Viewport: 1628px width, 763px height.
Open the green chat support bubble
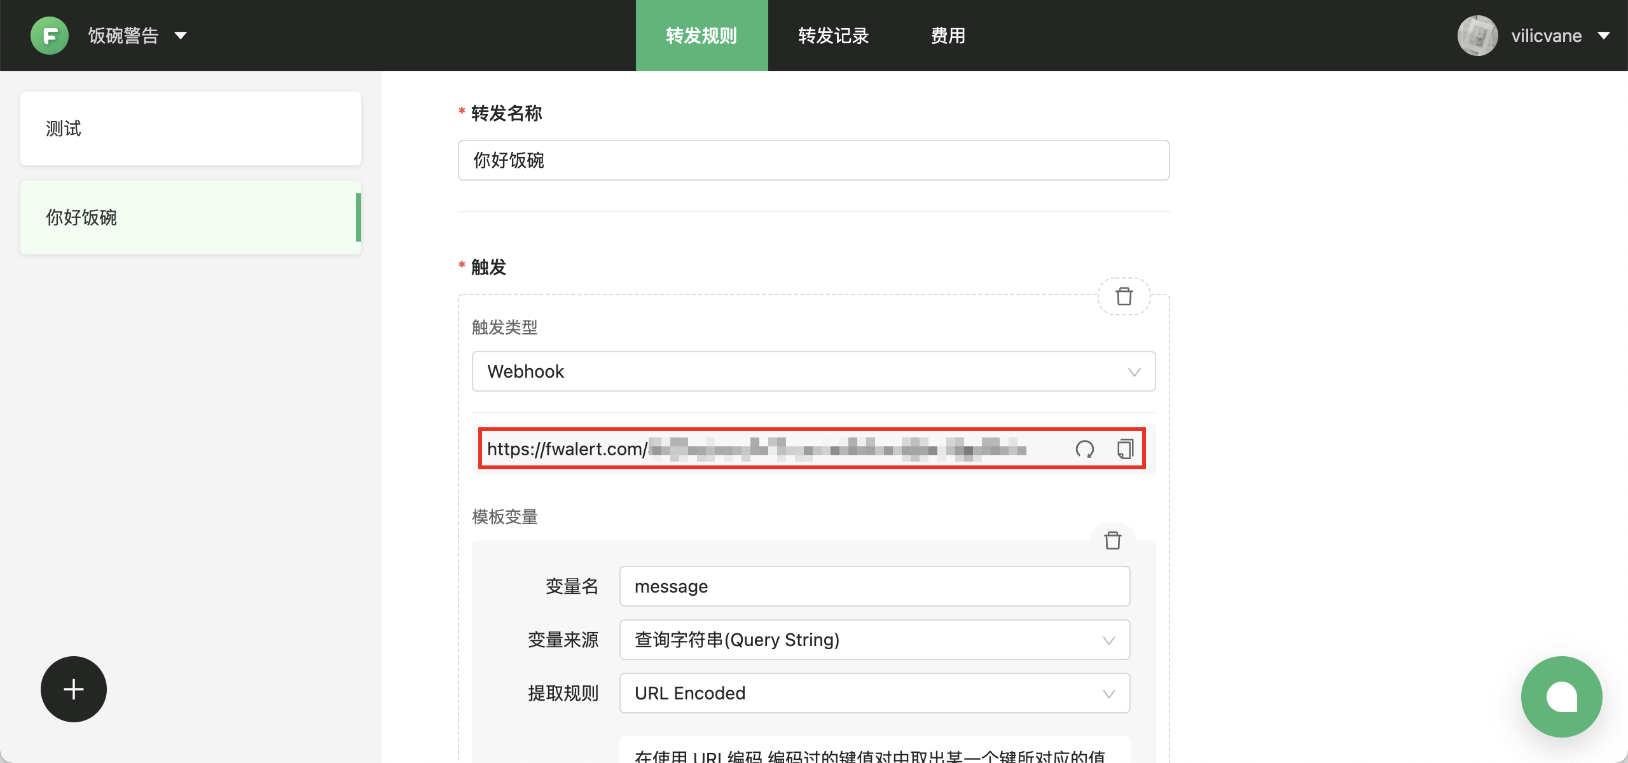coord(1561,697)
